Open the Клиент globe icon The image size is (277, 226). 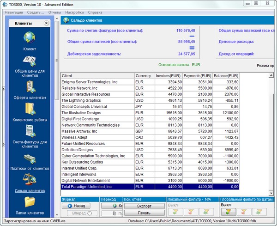[x=30, y=37]
